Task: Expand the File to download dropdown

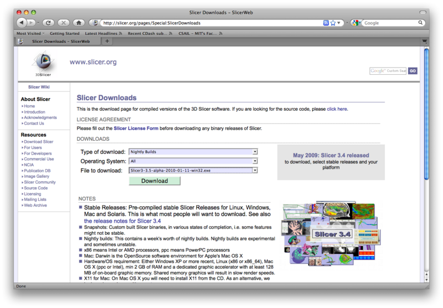Action: [193, 171]
